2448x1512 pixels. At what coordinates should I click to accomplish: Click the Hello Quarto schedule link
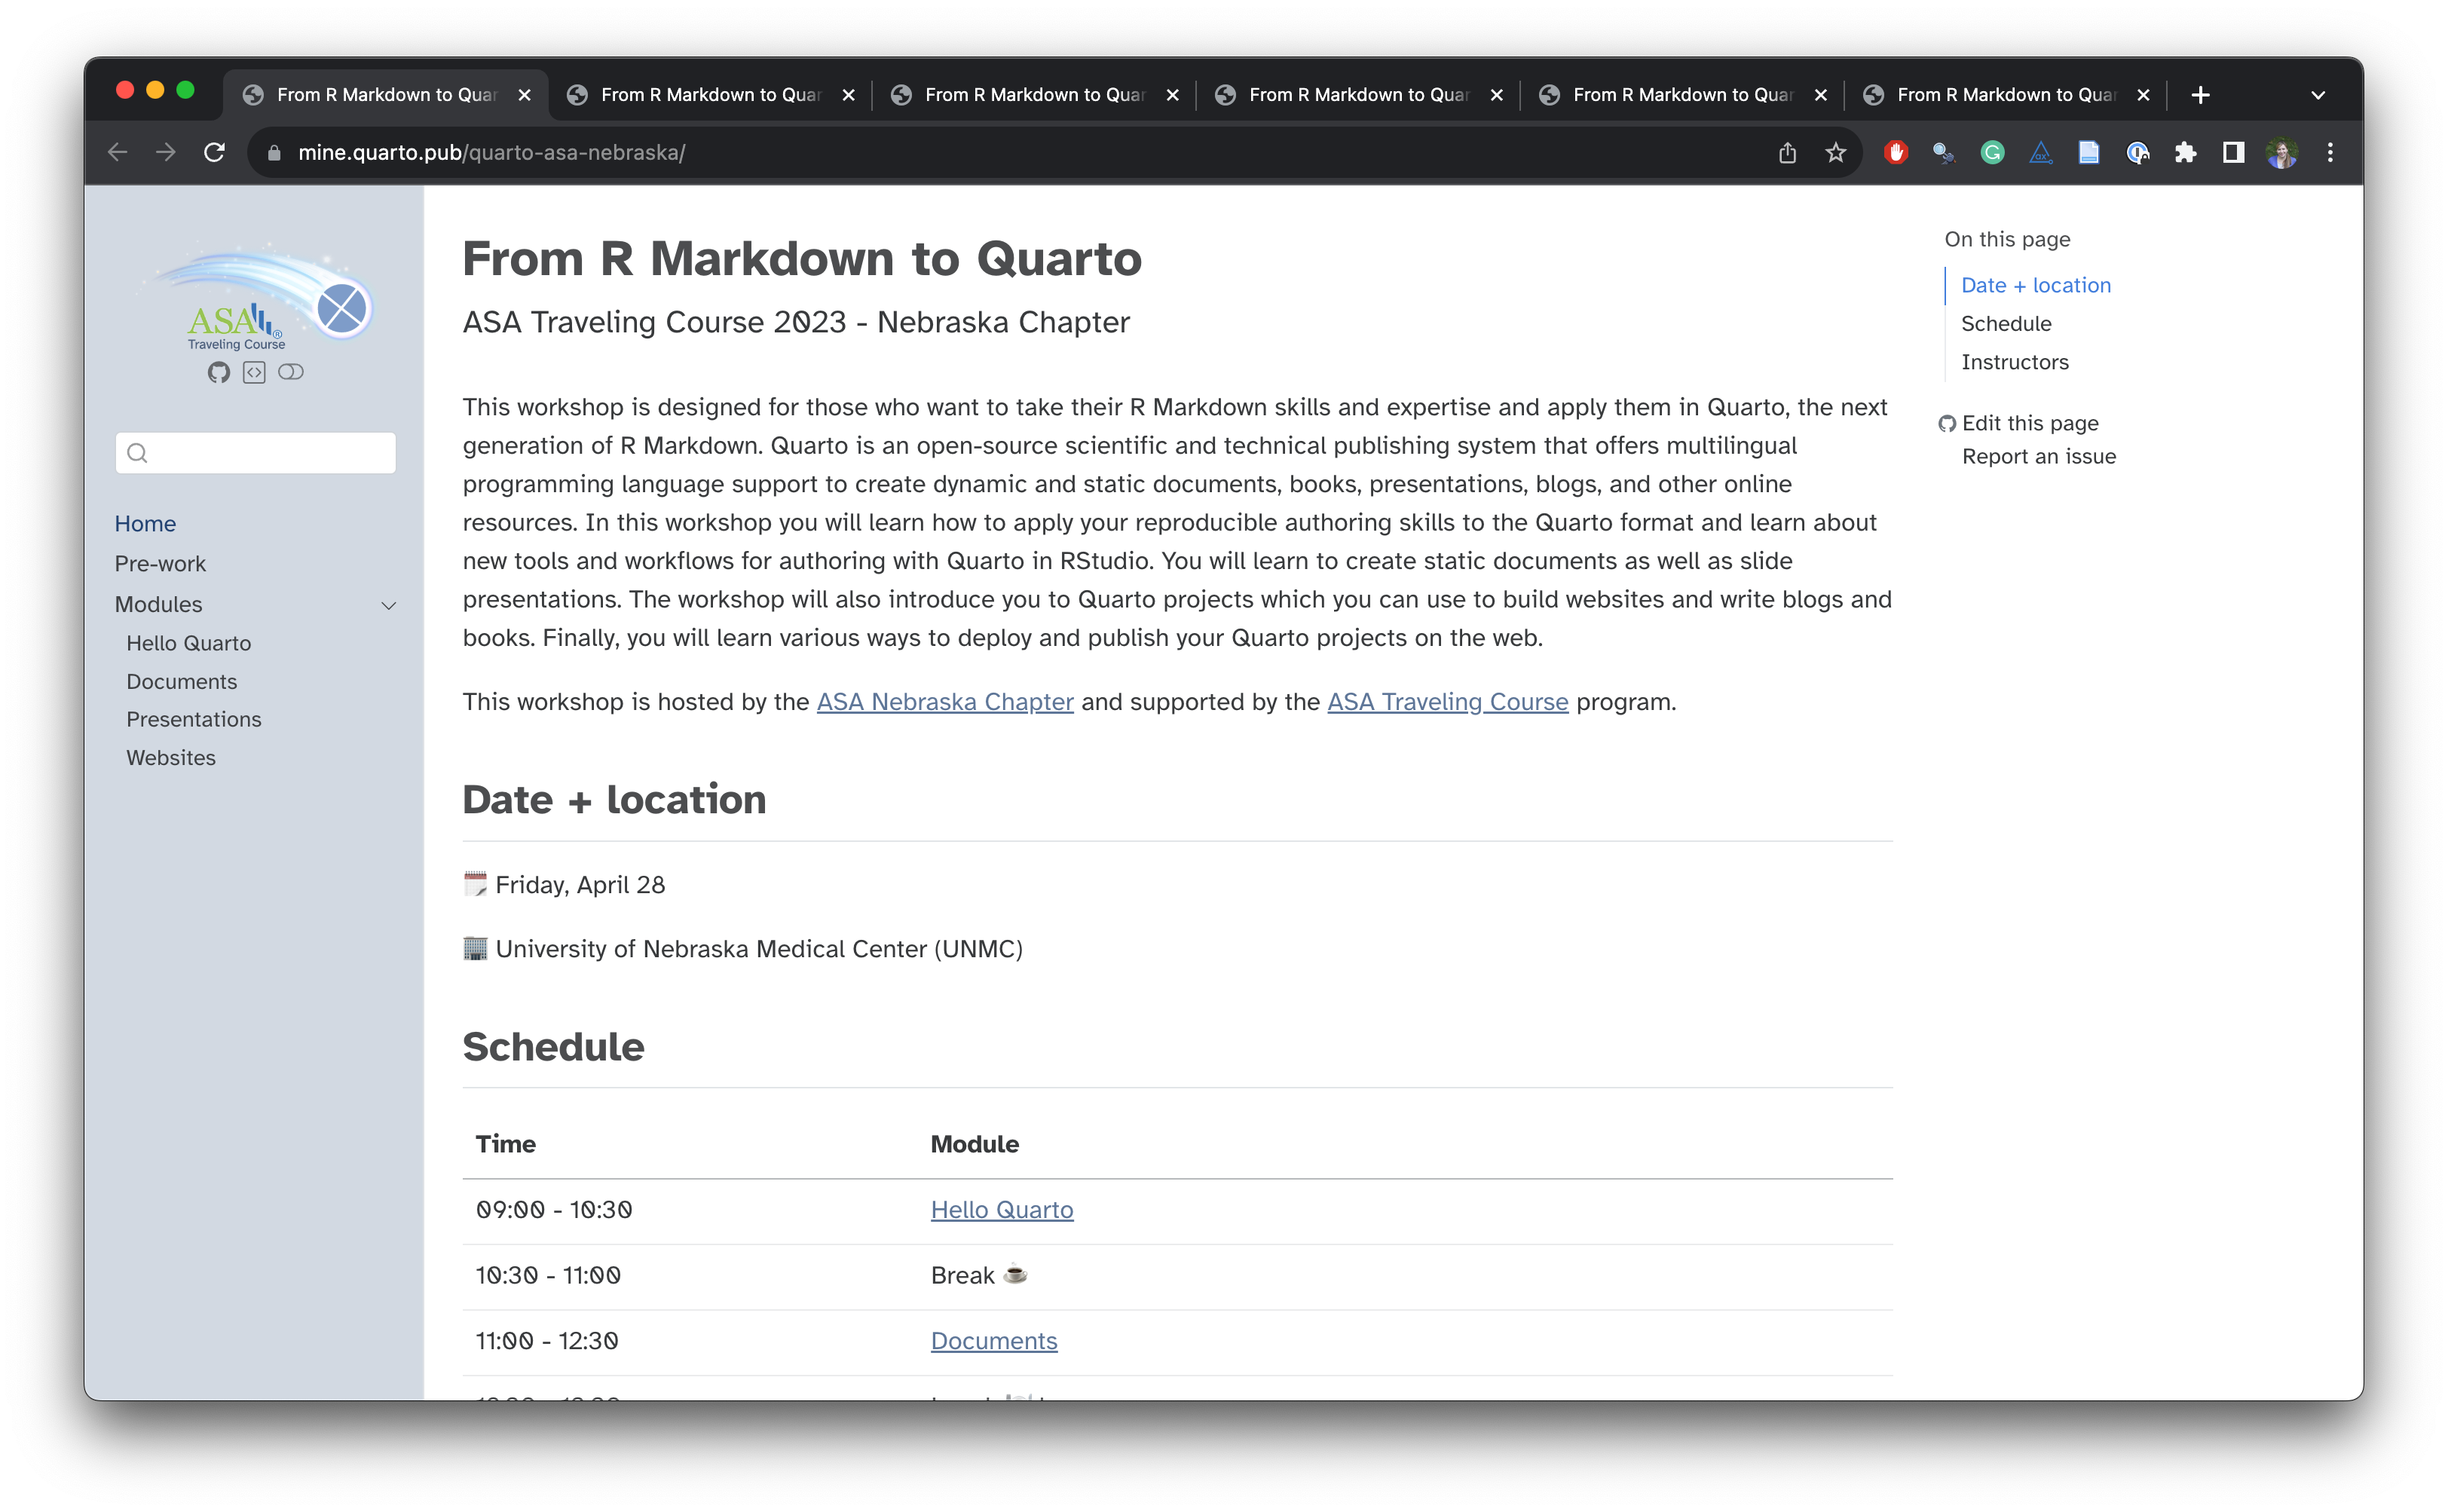pyautogui.click(x=1002, y=1207)
